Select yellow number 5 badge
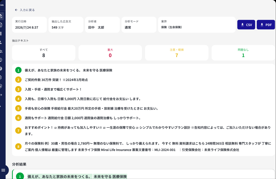276x179 pixels. 18,108
